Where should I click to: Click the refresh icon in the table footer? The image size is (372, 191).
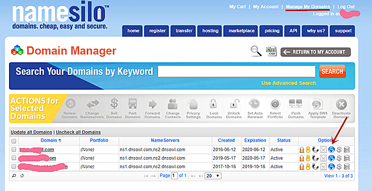[x=22, y=176]
